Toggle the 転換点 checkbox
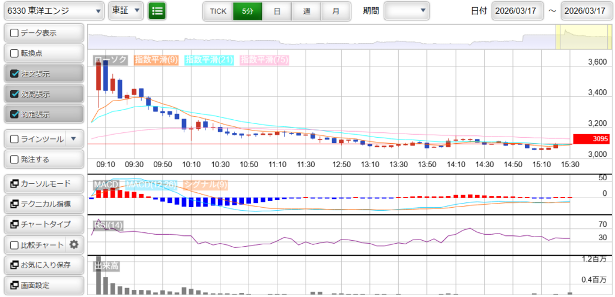This screenshot has height=297, width=615. 15,53
